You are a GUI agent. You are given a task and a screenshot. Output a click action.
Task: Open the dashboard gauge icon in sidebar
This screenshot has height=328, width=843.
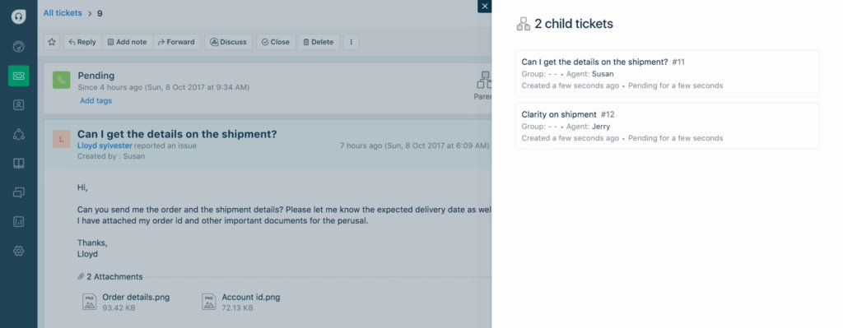(x=18, y=47)
